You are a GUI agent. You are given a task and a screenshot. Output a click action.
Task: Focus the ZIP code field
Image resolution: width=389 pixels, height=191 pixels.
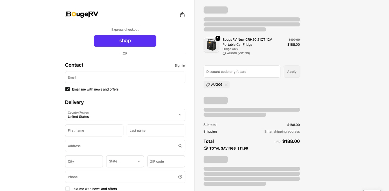click(166, 161)
